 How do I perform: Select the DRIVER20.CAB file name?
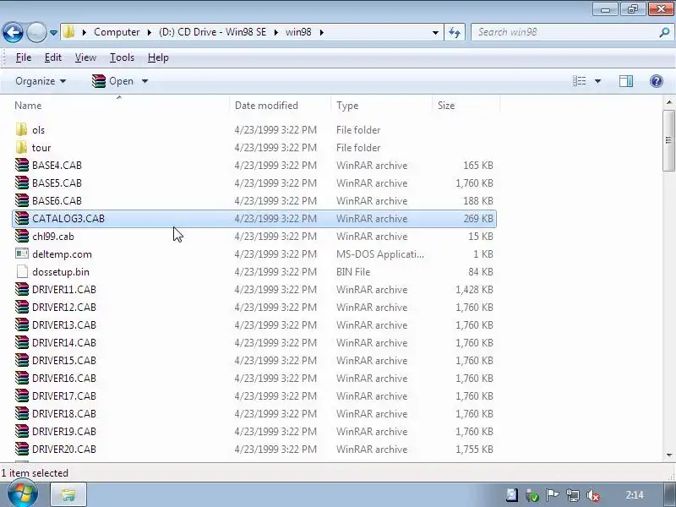tap(64, 450)
